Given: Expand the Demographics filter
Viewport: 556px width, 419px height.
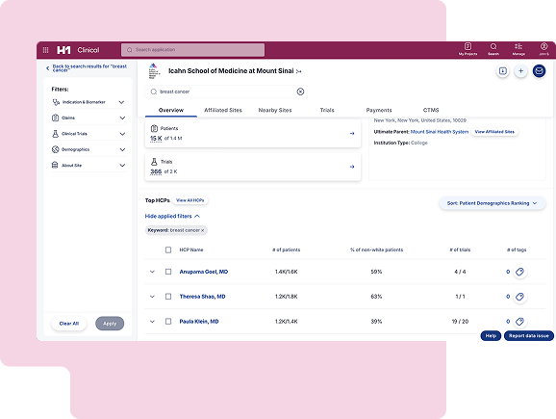Looking at the screenshot, I should click(x=122, y=149).
